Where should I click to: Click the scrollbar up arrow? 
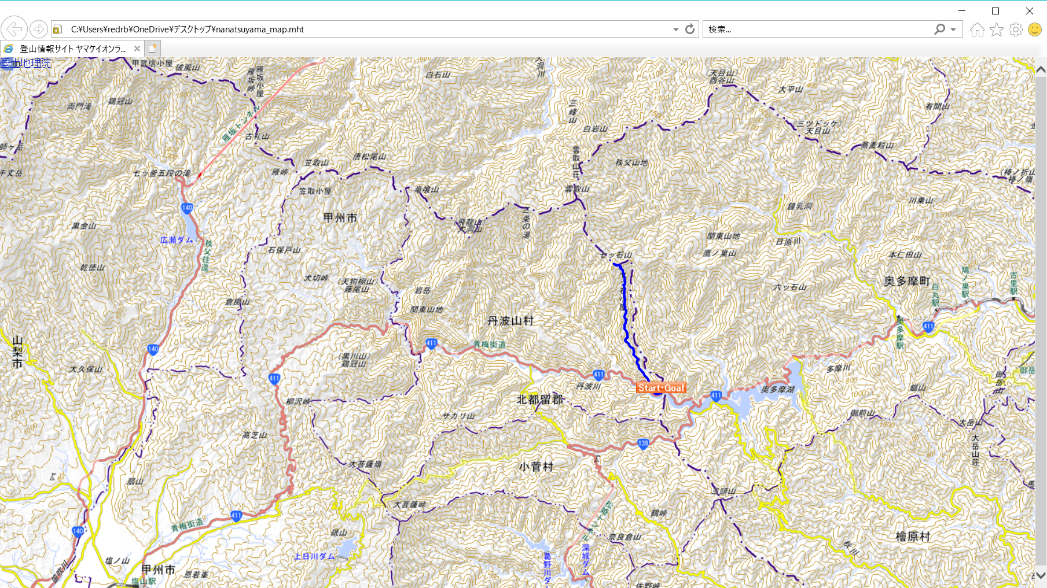pyautogui.click(x=1040, y=70)
